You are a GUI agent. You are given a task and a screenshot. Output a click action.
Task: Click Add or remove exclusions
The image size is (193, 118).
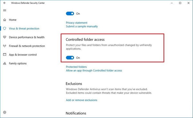coord(81,100)
